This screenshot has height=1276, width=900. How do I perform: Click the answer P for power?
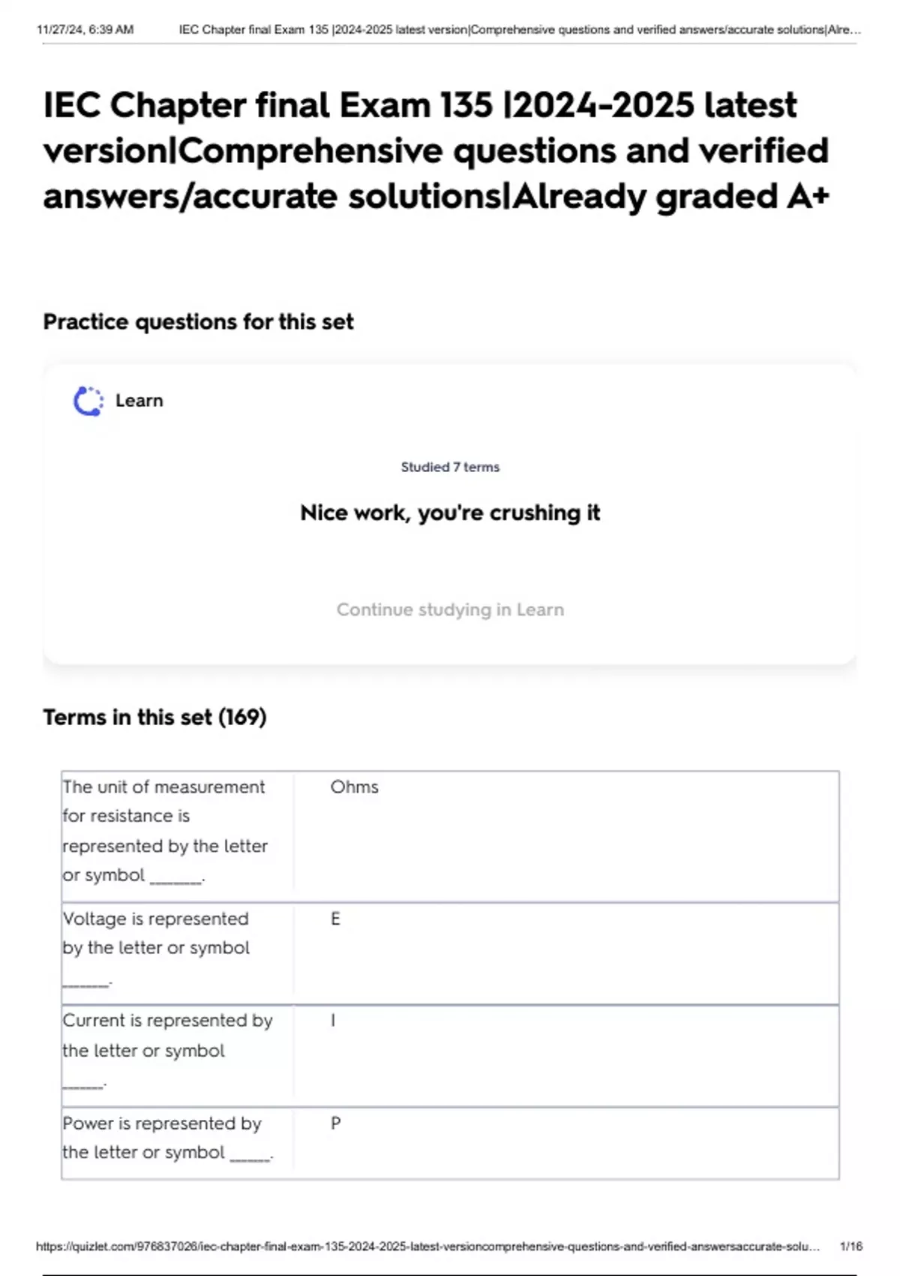pos(335,1124)
